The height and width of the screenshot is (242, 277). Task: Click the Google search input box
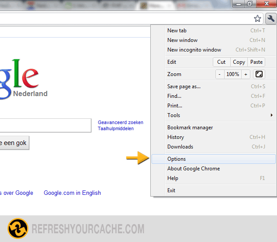[x=45, y=125]
